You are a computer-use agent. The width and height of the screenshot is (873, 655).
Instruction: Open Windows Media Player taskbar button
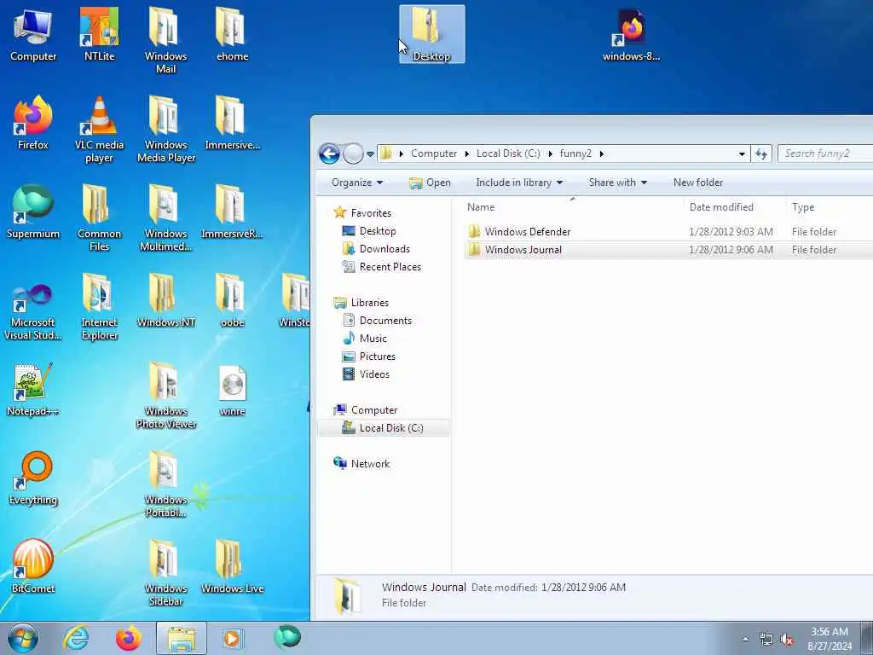232,638
